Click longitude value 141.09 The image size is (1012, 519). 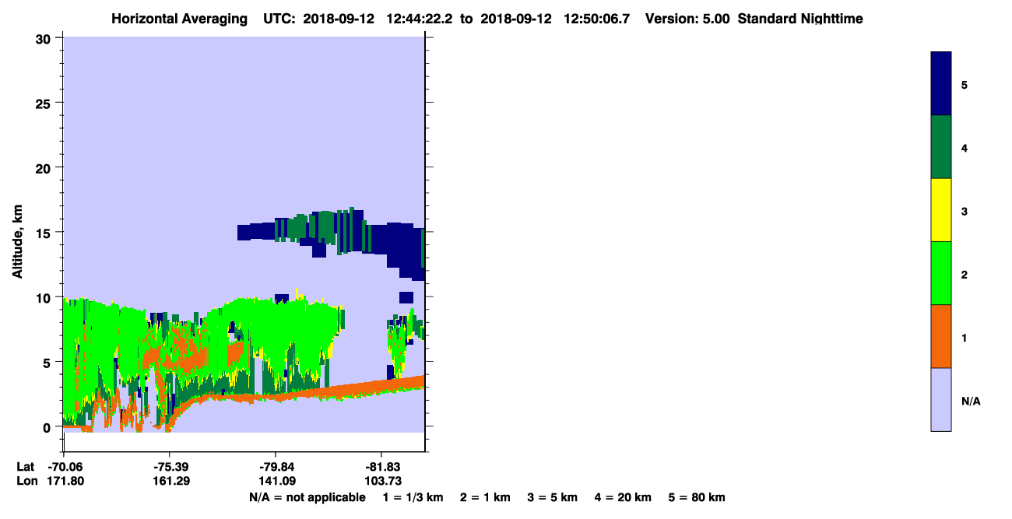click(276, 482)
